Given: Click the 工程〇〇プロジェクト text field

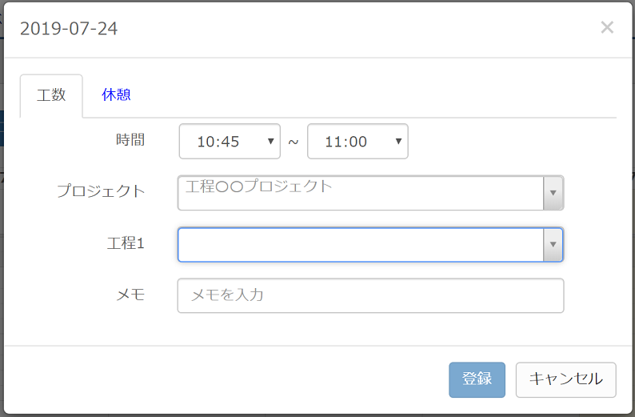Looking at the screenshot, I should pos(360,193).
